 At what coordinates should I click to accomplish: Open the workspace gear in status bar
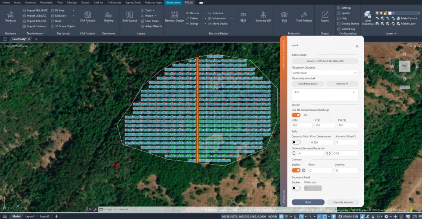[x=386, y=217]
